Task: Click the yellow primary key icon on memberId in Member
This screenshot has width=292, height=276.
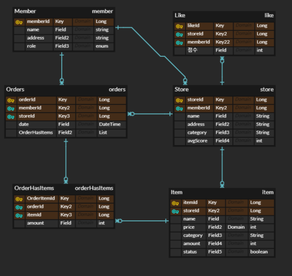Action: tap(19, 21)
